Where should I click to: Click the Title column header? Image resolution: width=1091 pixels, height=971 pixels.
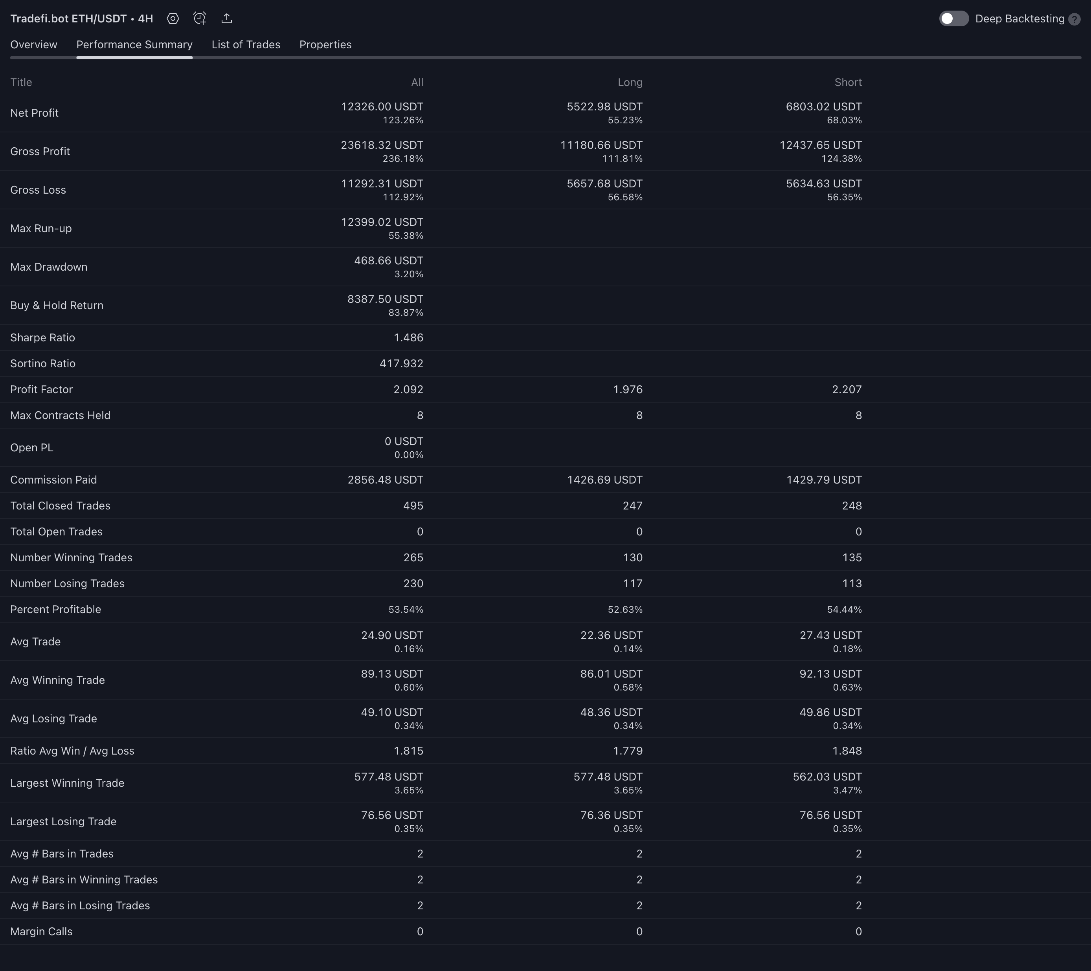[x=21, y=82]
